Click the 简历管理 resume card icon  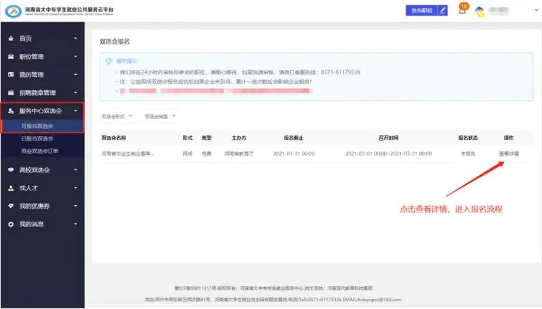click(x=11, y=75)
